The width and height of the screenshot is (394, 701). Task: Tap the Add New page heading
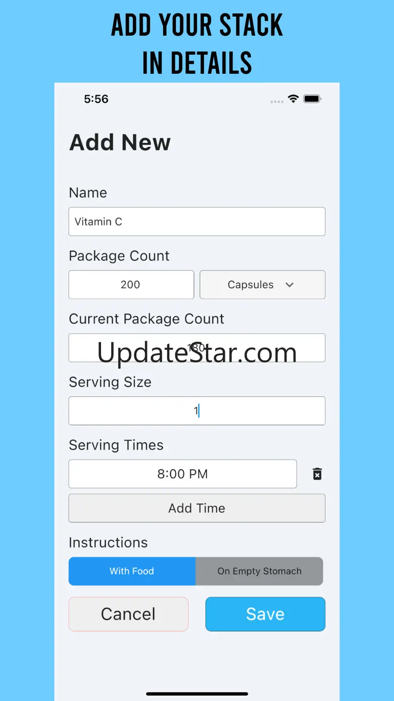tap(120, 143)
